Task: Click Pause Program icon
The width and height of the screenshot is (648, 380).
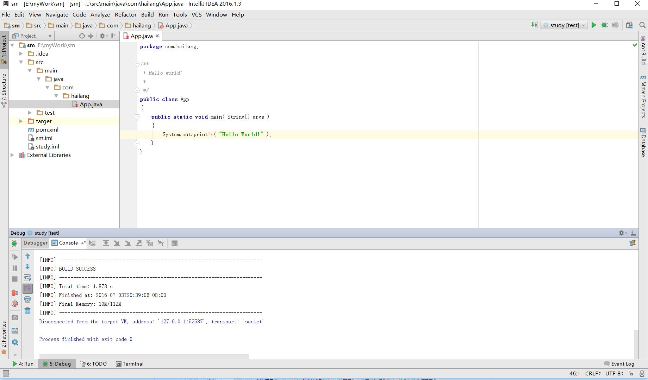Action: (x=14, y=268)
